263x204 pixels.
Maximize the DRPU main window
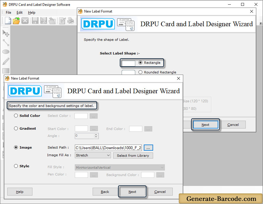tap(243, 4)
